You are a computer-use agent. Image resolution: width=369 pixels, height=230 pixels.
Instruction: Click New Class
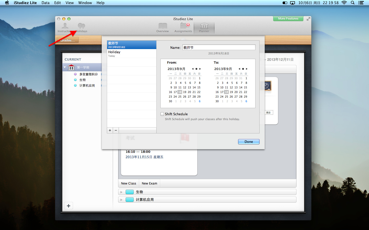click(129, 183)
